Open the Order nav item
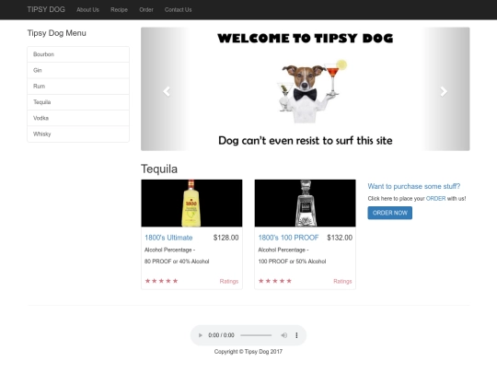 [x=146, y=10]
